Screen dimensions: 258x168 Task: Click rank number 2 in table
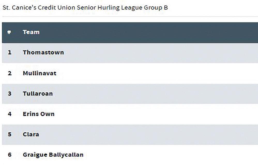pos(10,73)
